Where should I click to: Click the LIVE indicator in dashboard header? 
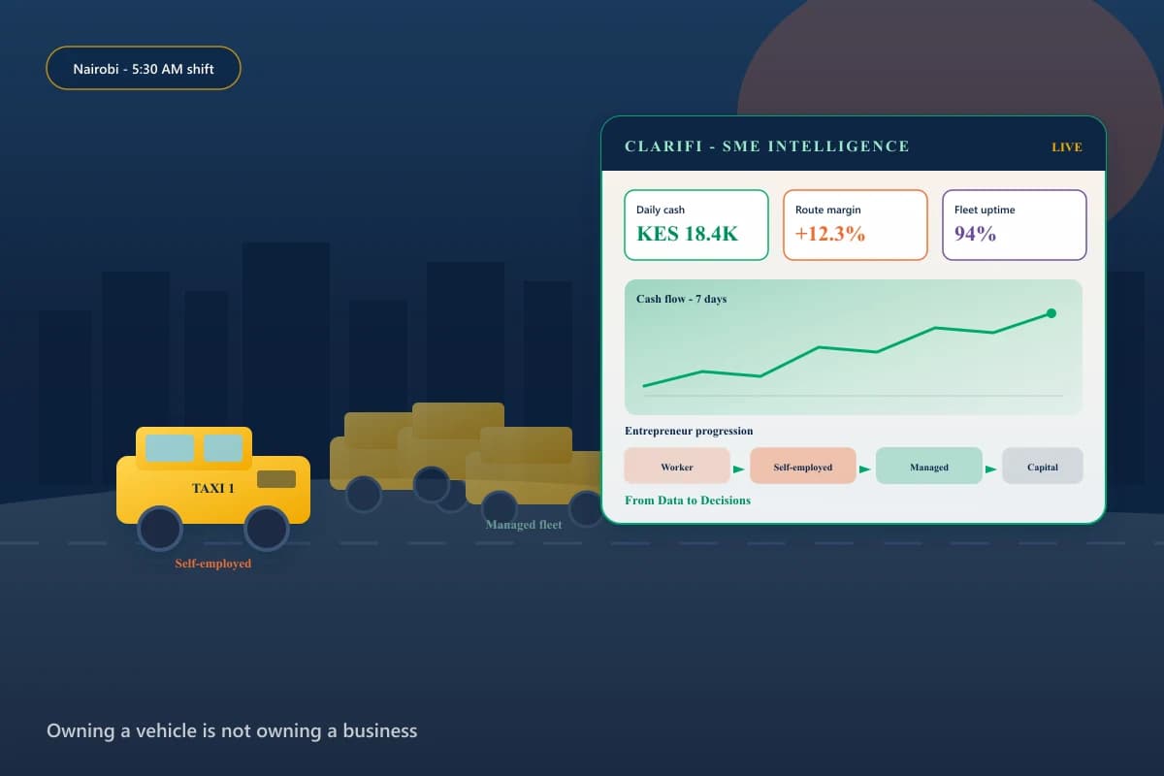(x=1067, y=147)
